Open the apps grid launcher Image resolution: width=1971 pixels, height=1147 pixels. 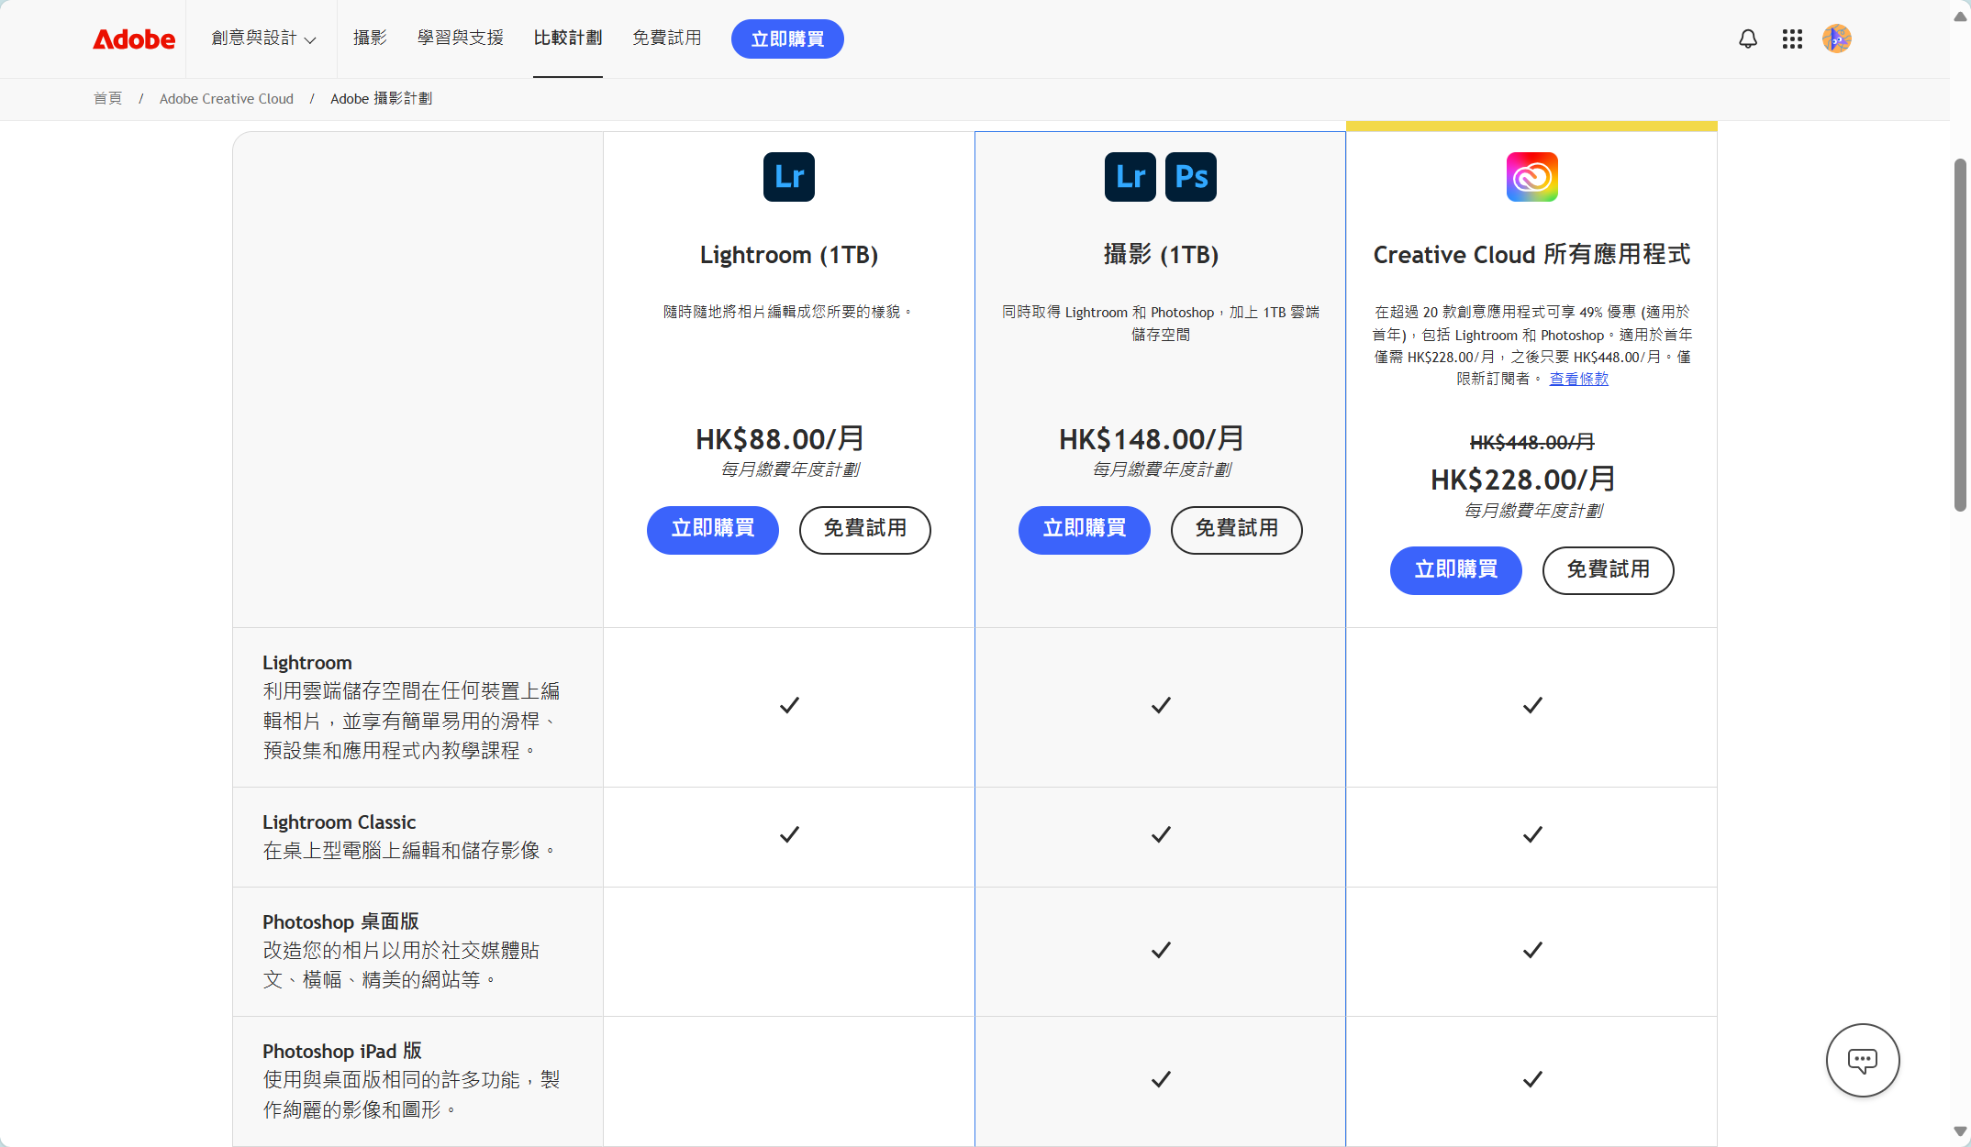(x=1792, y=39)
